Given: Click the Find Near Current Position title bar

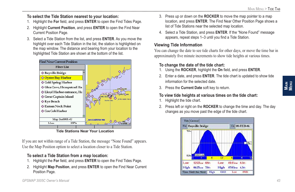Looking at the screenshot, I should coord(85,62).
